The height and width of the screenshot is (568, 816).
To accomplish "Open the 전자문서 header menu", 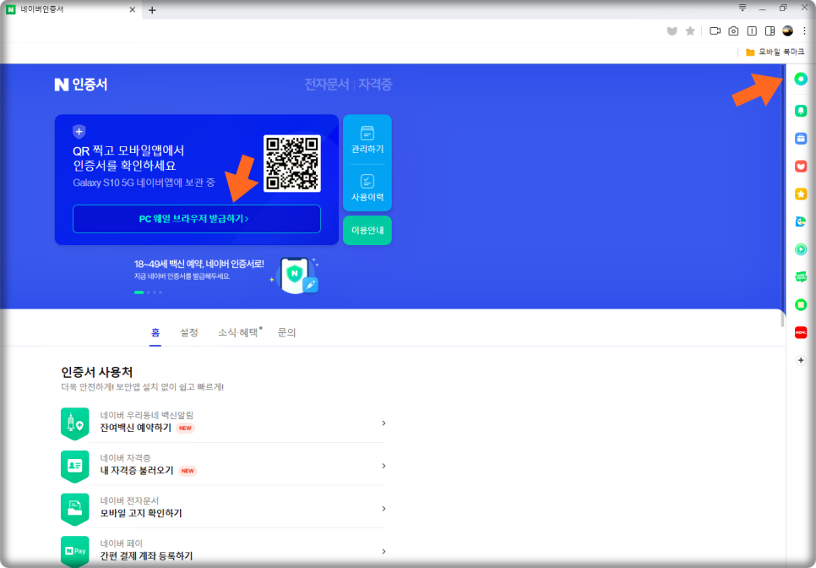I will [329, 84].
